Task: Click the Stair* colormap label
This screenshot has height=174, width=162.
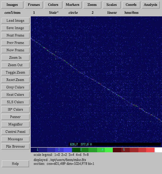Action: [x=54, y=13]
